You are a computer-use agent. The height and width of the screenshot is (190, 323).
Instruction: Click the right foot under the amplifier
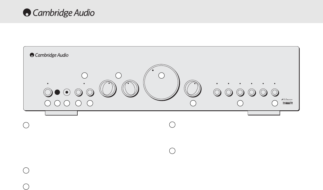pos(264,113)
